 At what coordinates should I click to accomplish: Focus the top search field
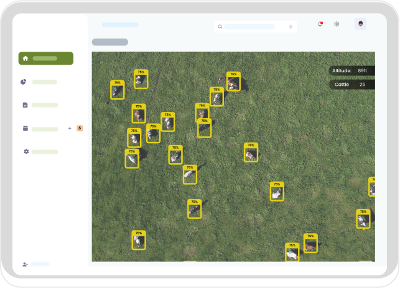[250, 27]
